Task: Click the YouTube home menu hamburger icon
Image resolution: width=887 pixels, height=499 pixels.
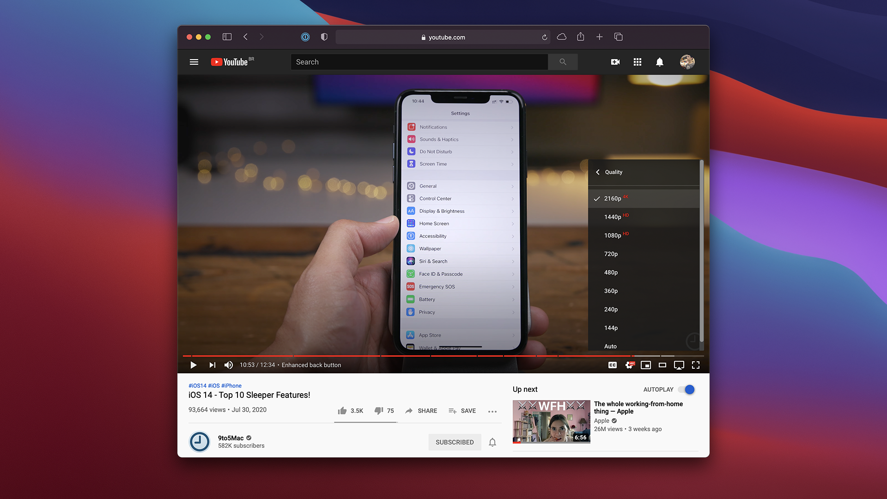Action: pyautogui.click(x=194, y=61)
